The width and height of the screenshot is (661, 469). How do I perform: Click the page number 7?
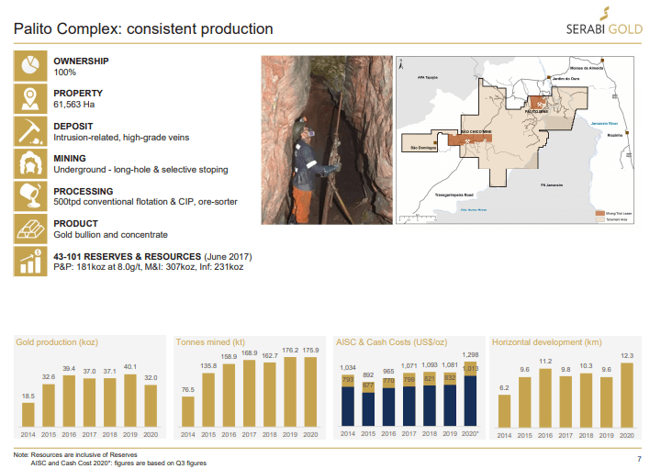(640, 459)
